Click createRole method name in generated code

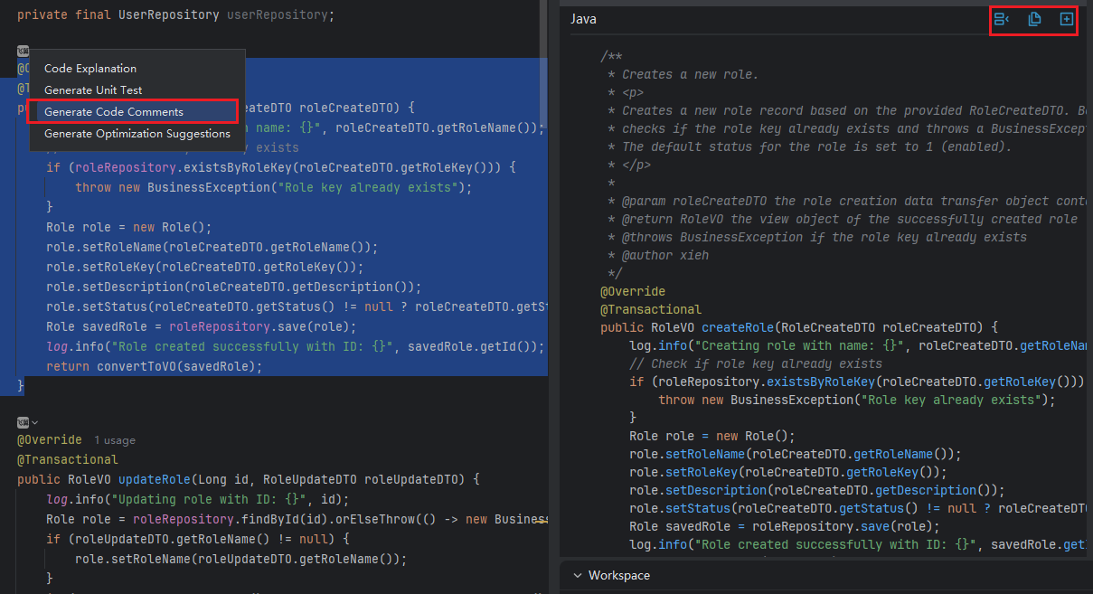tap(738, 327)
